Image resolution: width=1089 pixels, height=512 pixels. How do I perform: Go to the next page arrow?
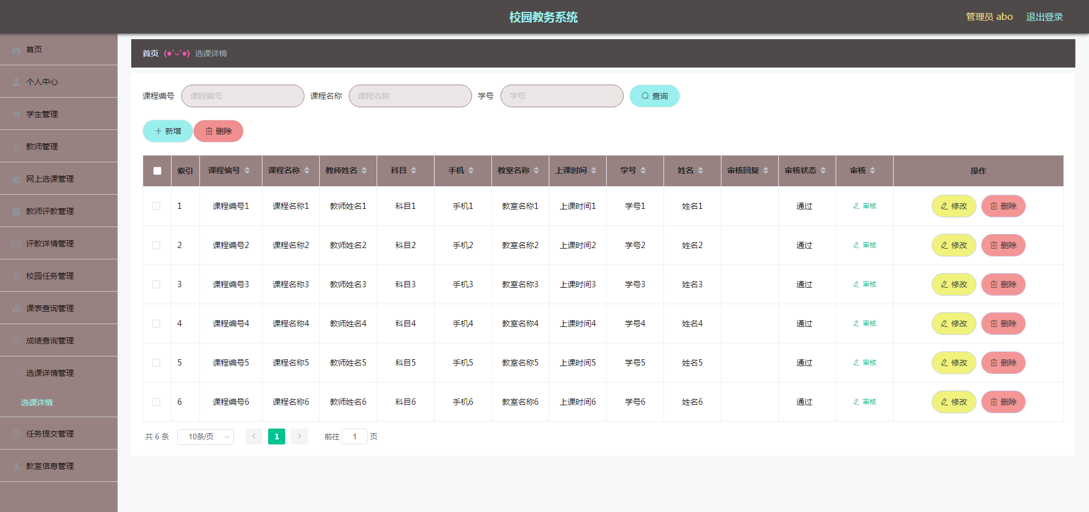299,437
